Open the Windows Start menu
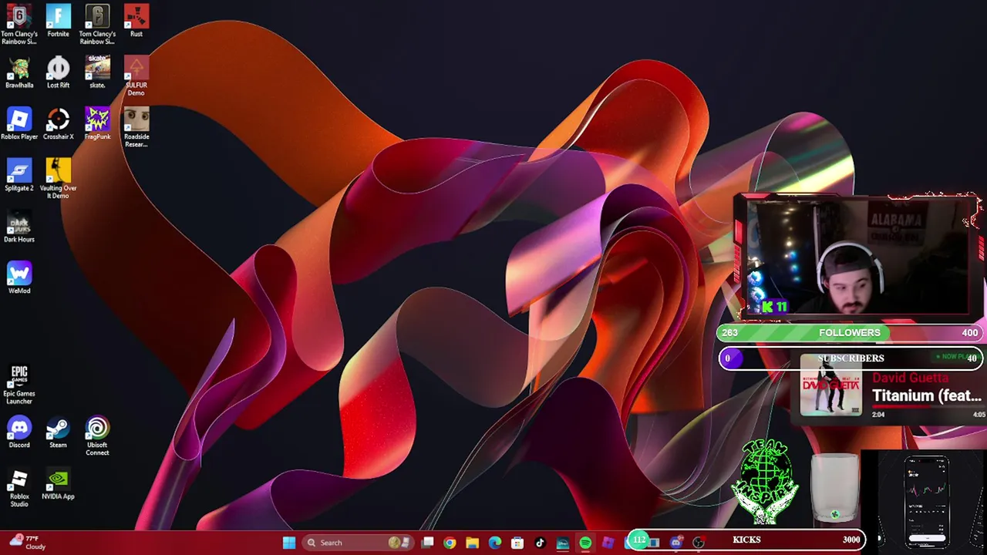The image size is (987, 555). (289, 543)
